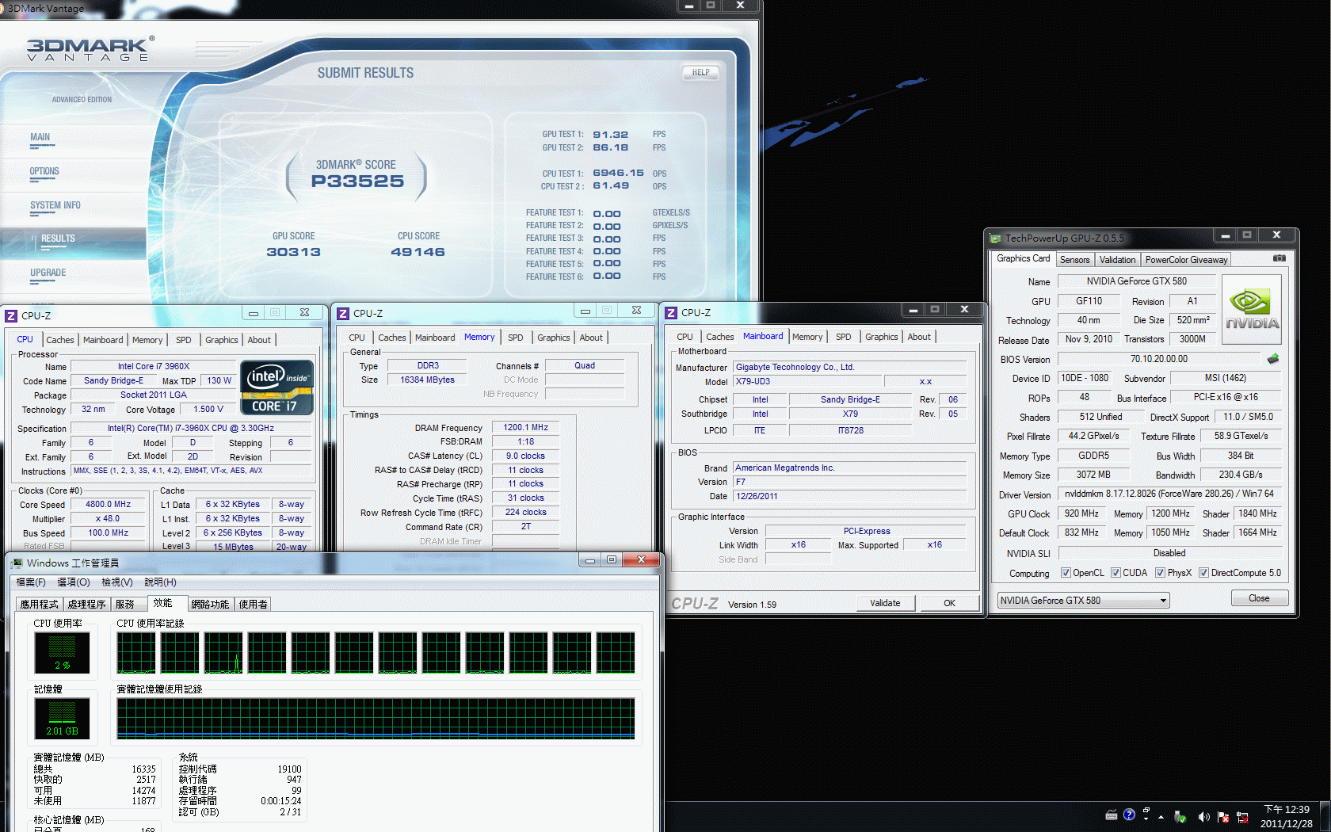Open the keyboard input icon in tray
Viewport: 1331px width, 832px height.
(x=1112, y=815)
